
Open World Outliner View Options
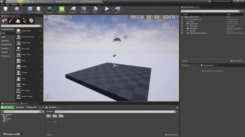pyautogui.click(x=237, y=61)
